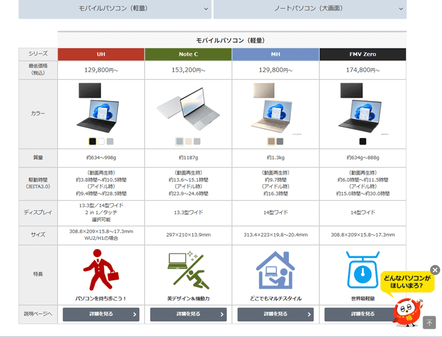Open 詳細を見る for the Note C series
The image size is (442, 337).
click(x=188, y=314)
